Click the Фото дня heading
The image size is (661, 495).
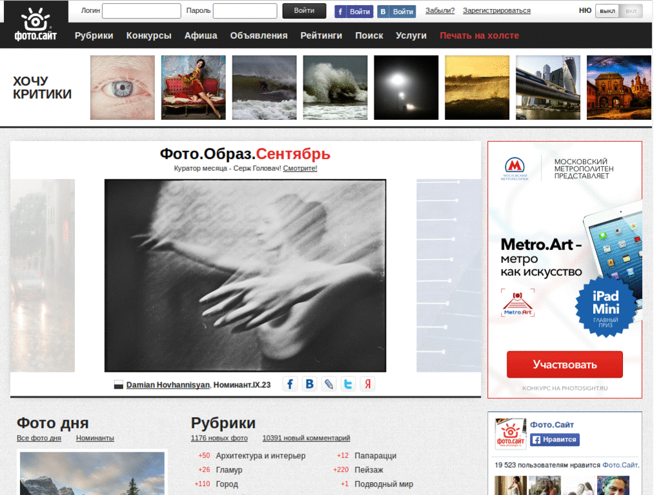point(53,423)
